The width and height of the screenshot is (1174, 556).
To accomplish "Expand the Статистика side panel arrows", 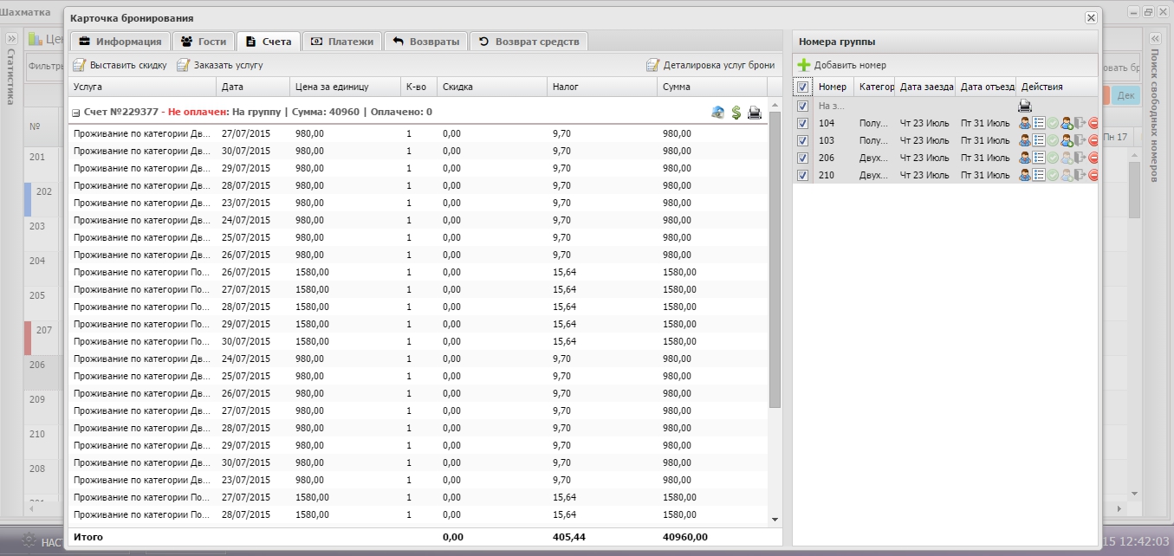I will (11, 39).
